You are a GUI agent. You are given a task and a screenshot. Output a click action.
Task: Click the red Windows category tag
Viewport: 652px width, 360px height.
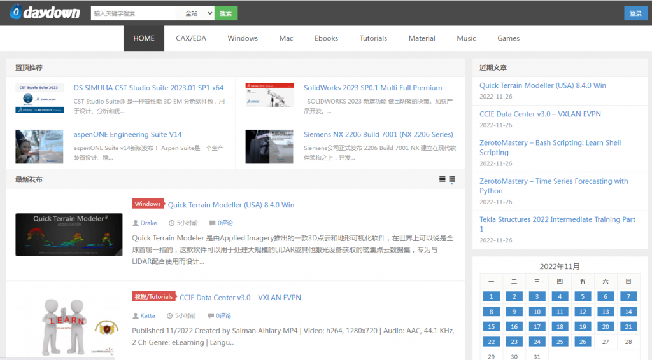pos(148,204)
